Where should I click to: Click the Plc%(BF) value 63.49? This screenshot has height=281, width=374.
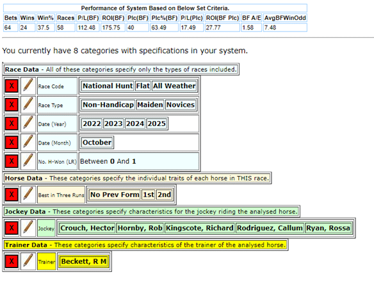[x=159, y=28]
